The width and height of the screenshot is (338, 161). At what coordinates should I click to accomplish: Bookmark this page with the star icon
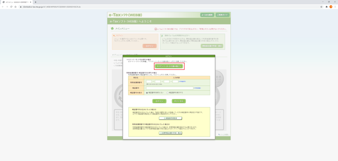click(321, 6)
